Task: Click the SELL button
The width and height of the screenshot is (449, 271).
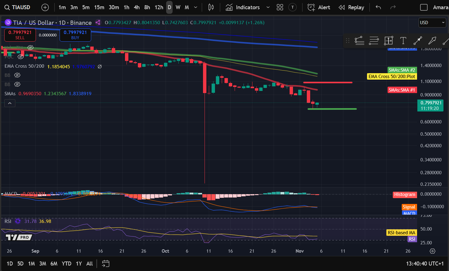Action: pyautogui.click(x=20, y=35)
